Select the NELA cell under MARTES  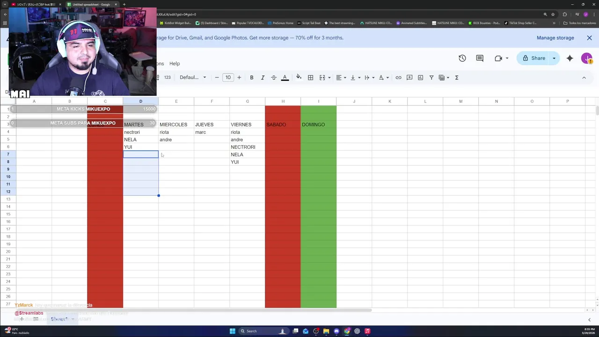click(x=140, y=139)
